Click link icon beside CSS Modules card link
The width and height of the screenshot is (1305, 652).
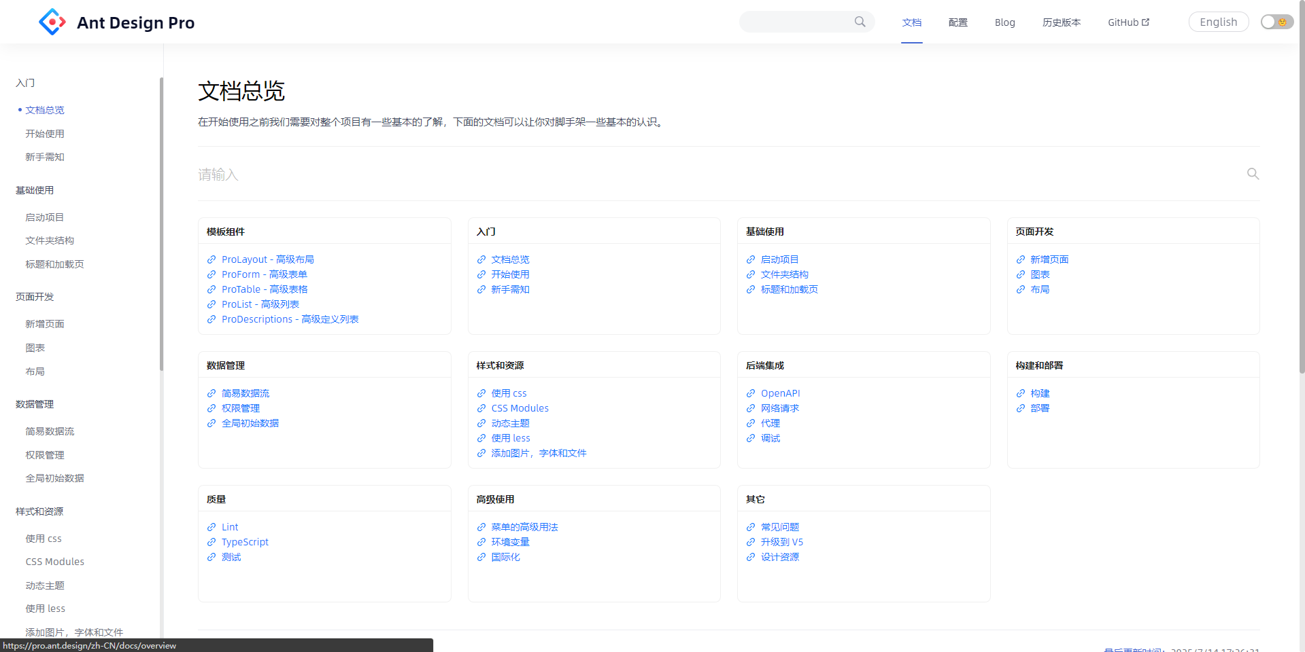pos(481,408)
